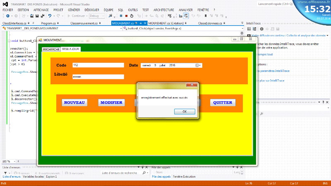Click the red Stop debugging icon
The width and height of the screenshot is (331, 186).
pyautogui.click(x=126, y=16)
